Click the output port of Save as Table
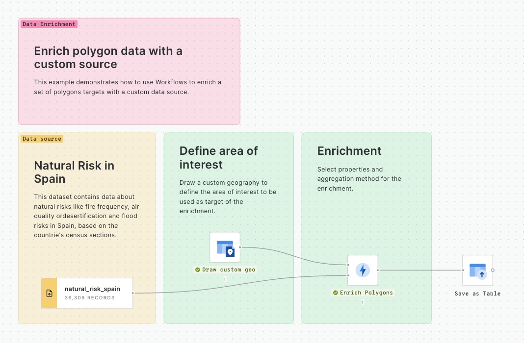This screenshot has width=524, height=343. pos(493,270)
